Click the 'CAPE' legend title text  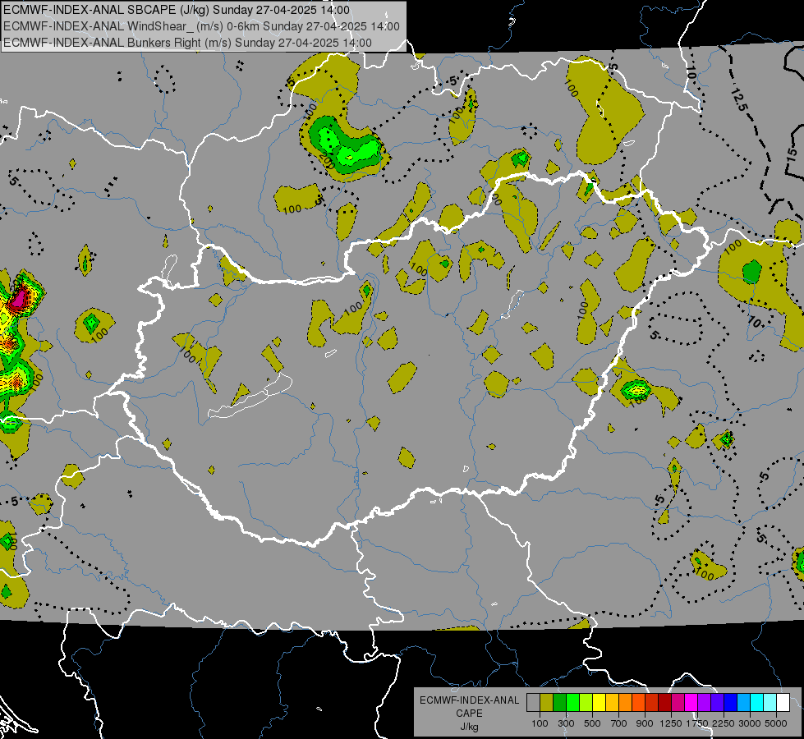pos(469,714)
